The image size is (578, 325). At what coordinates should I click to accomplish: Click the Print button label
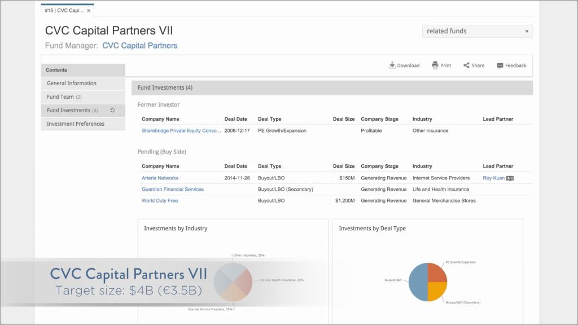pyautogui.click(x=446, y=65)
